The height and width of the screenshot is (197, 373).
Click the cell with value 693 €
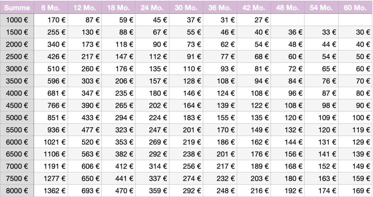(85, 190)
